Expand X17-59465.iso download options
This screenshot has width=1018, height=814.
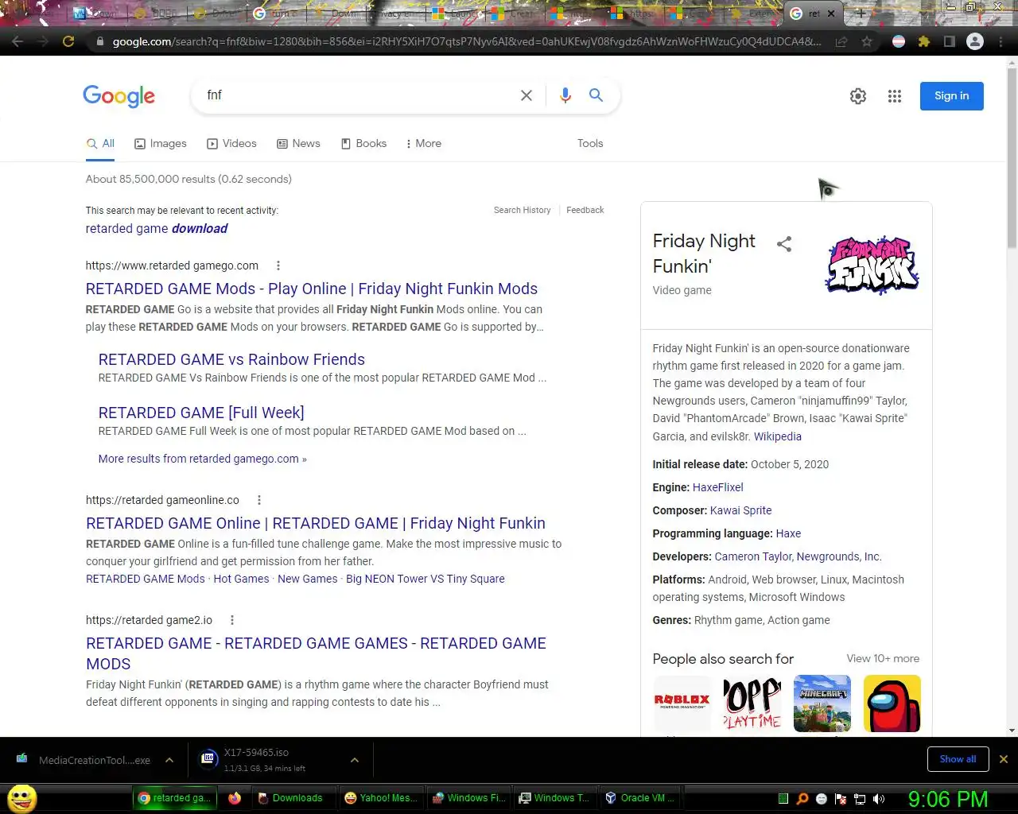355,760
